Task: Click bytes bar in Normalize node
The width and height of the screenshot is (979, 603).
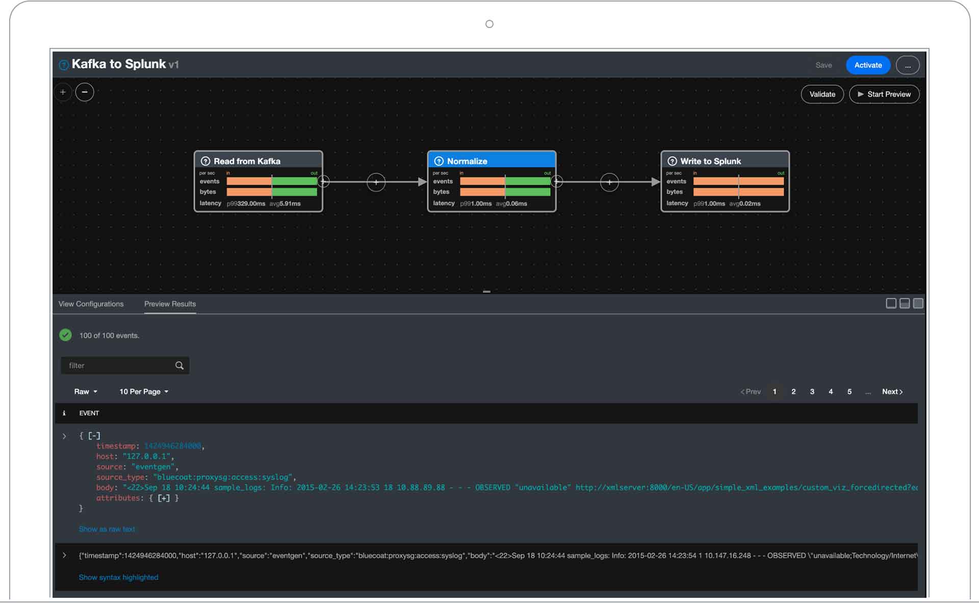Action: (505, 192)
